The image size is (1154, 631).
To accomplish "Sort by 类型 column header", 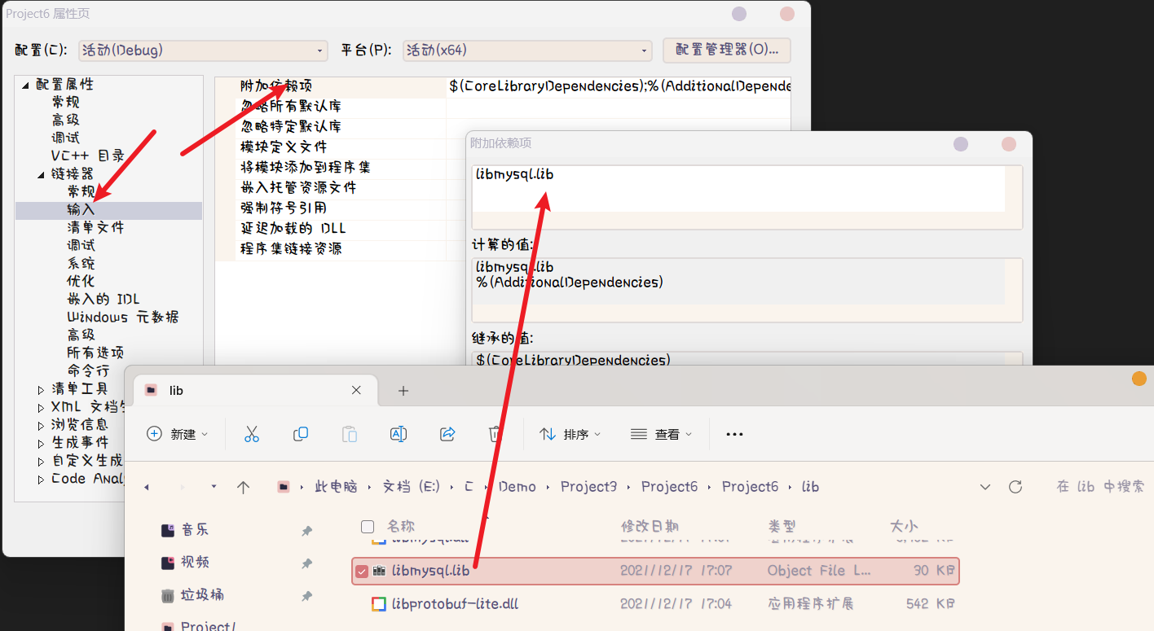I will [782, 527].
